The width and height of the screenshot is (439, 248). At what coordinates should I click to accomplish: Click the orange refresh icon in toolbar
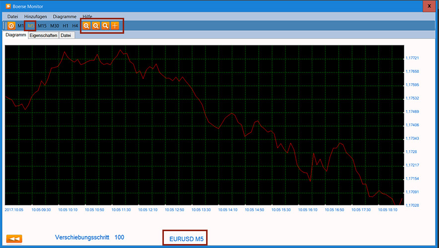11,25
